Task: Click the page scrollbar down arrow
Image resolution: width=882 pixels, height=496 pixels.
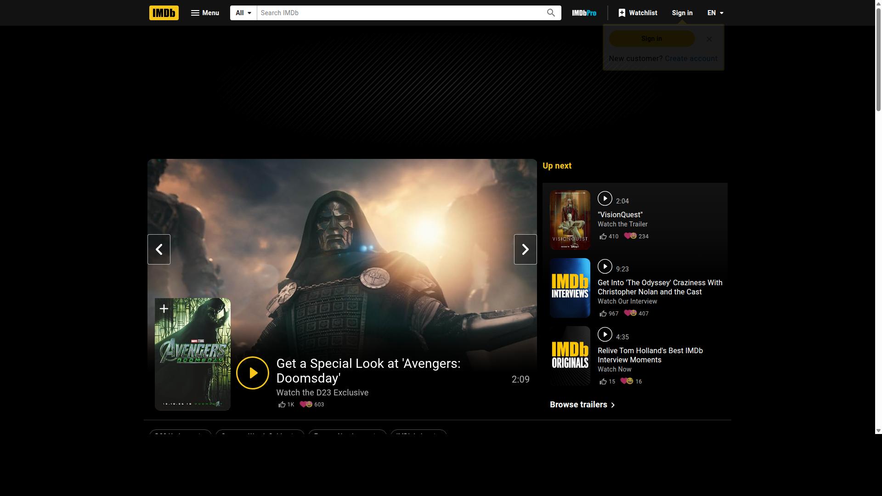Action: [x=878, y=431]
